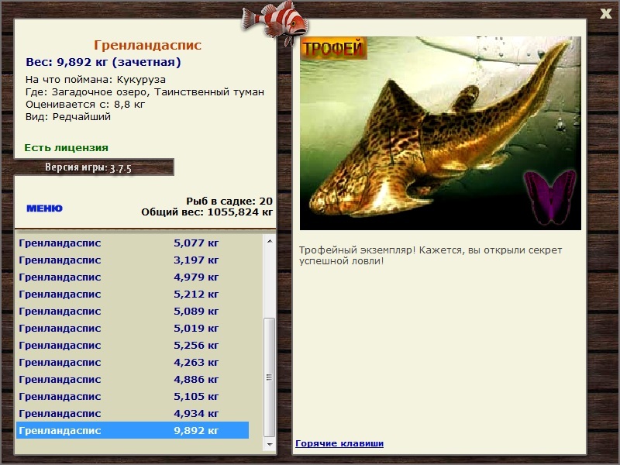This screenshot has height=465, width=620.
Task: Select Гренландаспис 5,077 кг row
Action: point(133,243)
